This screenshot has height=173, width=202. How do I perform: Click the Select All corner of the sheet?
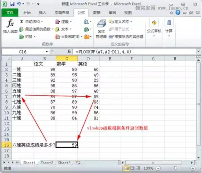pyautogui.click(x=7, y=59)
